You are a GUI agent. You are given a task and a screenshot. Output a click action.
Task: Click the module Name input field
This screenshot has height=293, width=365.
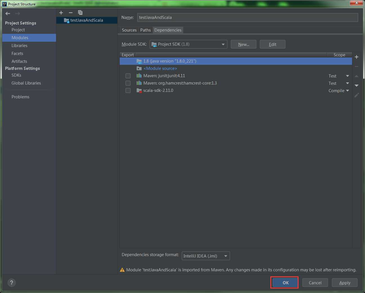(x=248, y=17)
